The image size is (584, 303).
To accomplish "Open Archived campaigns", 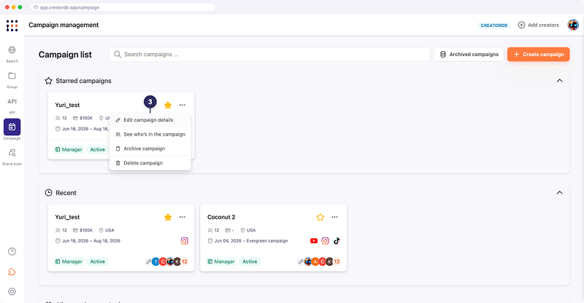I will pyautogui.click(x=469, y=55).
